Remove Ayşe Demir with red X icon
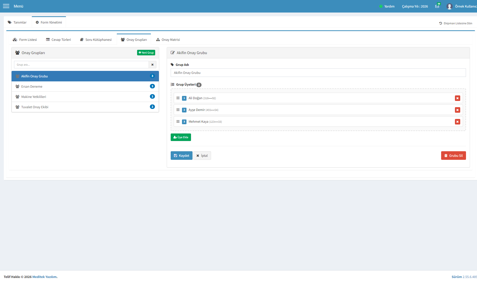The width and height of the screenshot is (477, 283). pyautogui.click(x=457, y=110)
